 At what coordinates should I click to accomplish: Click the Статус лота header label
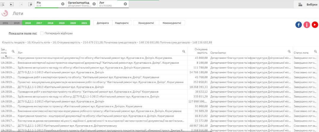pos(301,53)
